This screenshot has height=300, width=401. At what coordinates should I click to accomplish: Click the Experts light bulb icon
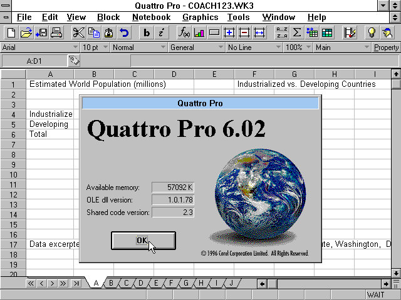[x=372, y=33]
